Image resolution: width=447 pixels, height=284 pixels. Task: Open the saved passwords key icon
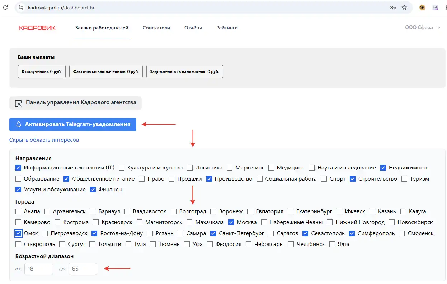[392, 8]
